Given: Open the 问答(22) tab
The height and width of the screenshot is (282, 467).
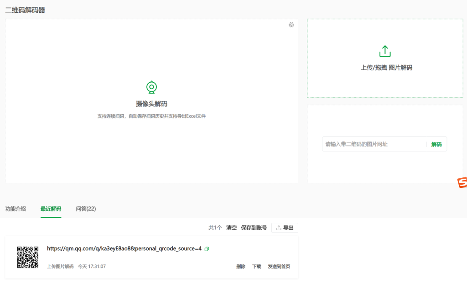Looking at the screenshot, I should (x=86, y=209).
